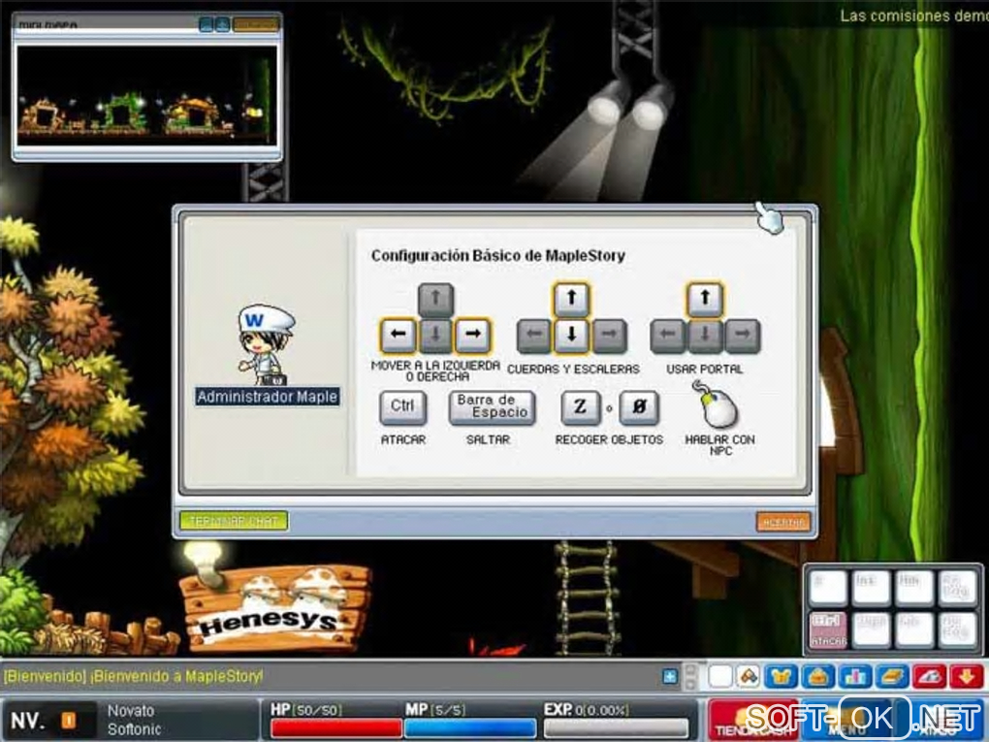This screenshot has height=742, width=989.
Task: Open the character stats bar-chart icon
Action: click(x=855, y=677)
